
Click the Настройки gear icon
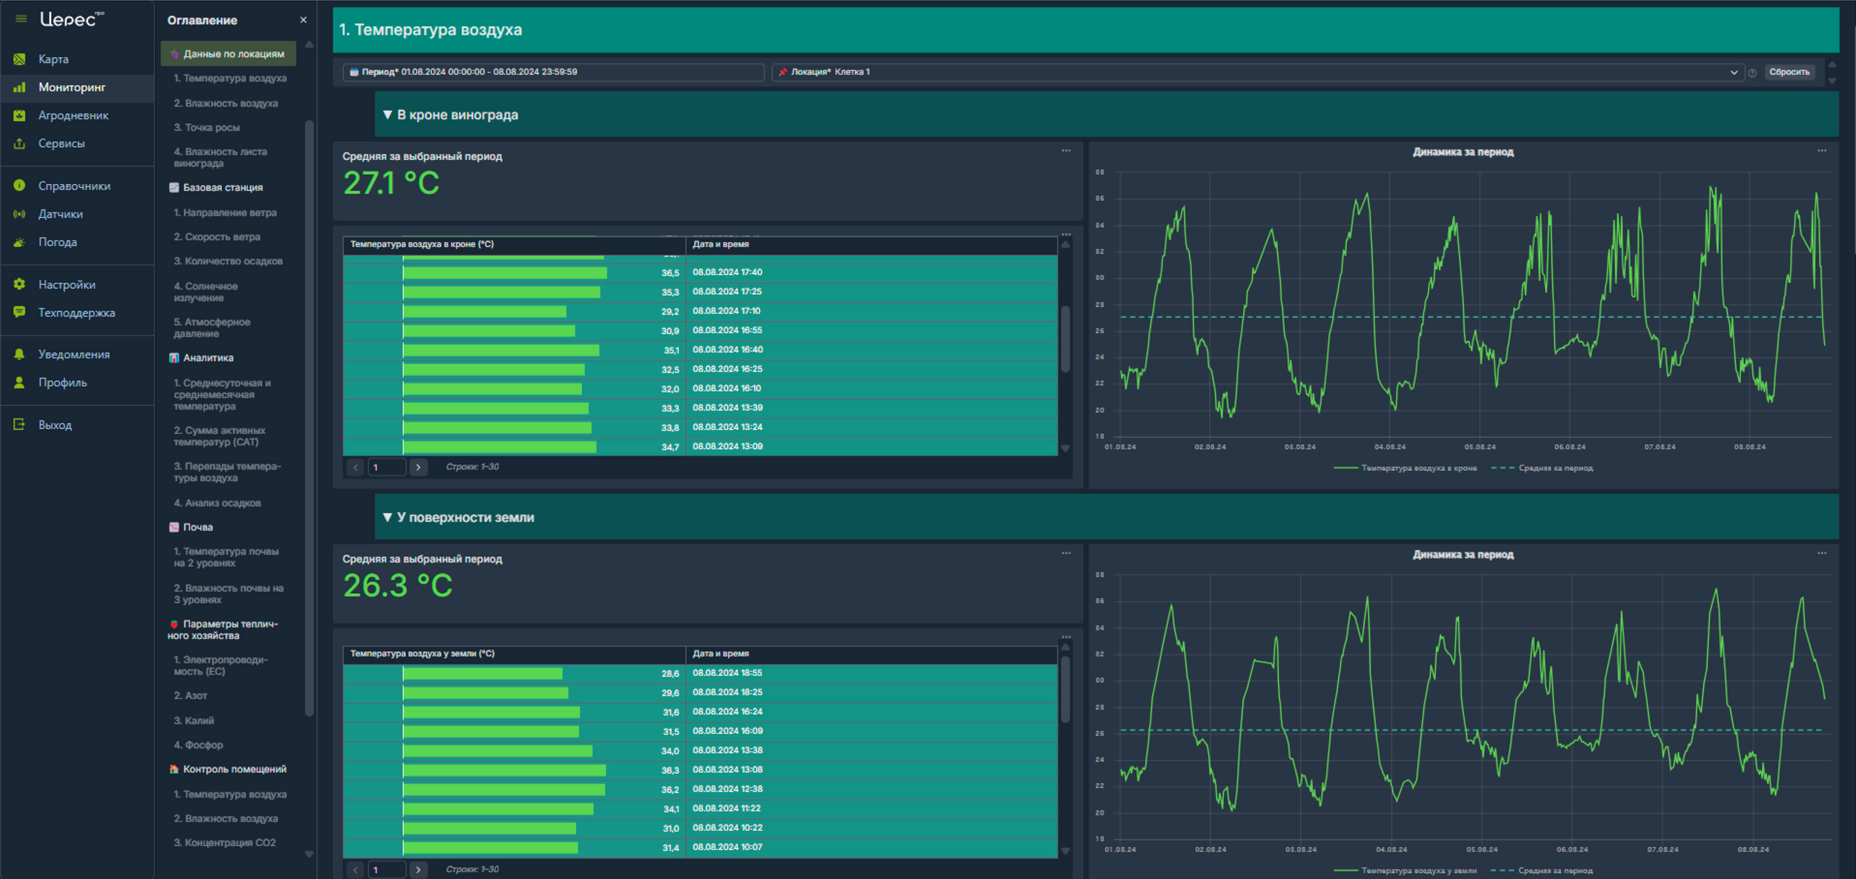(x=19, y=285)
